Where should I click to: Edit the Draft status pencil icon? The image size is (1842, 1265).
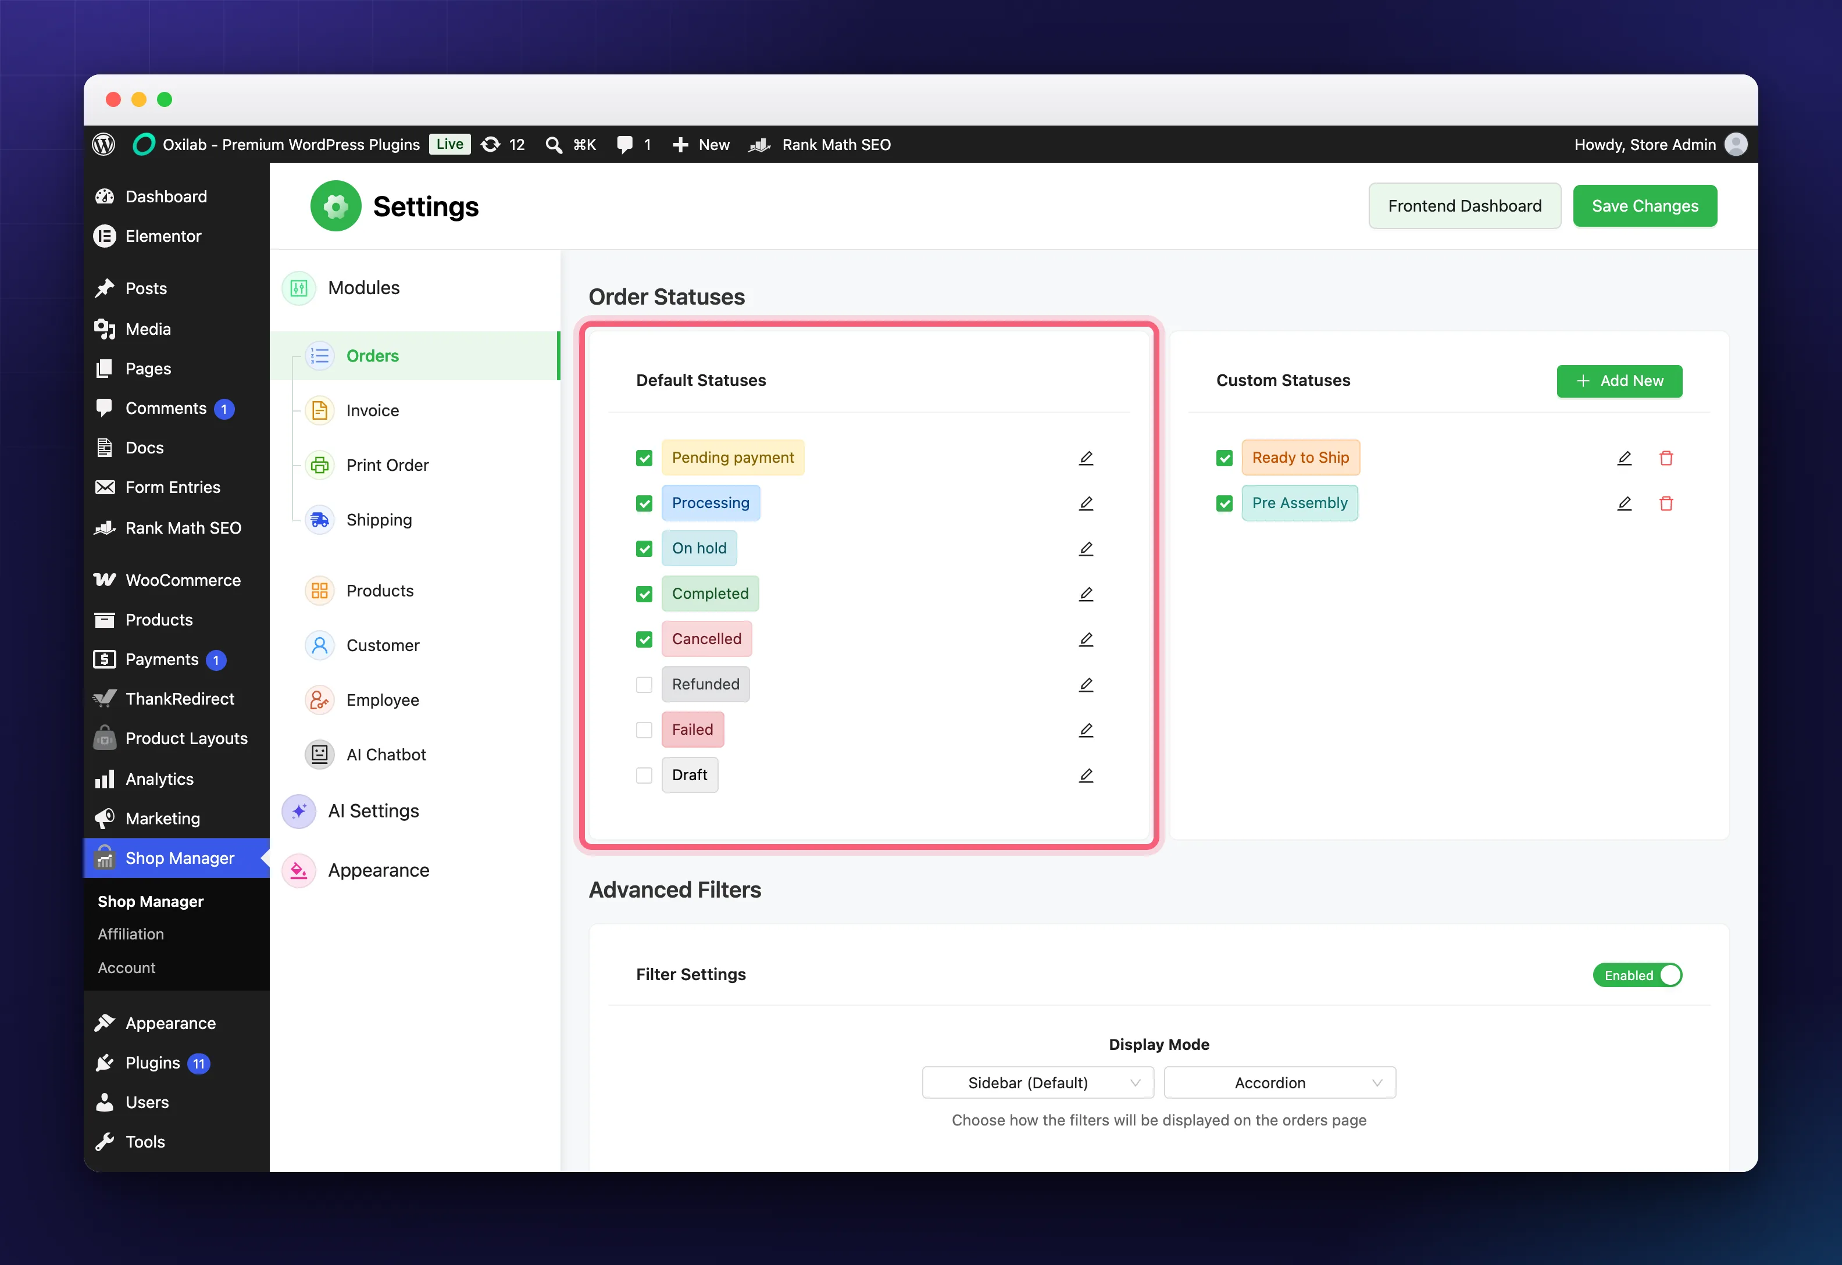click(1086, 775)
